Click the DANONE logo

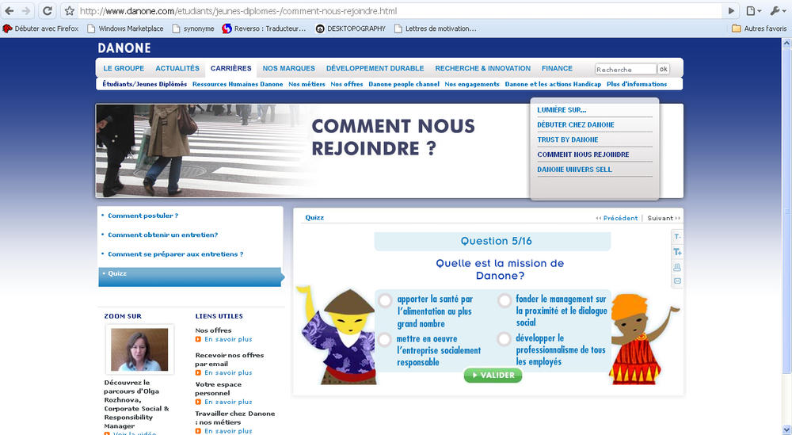tap(124, 48)
